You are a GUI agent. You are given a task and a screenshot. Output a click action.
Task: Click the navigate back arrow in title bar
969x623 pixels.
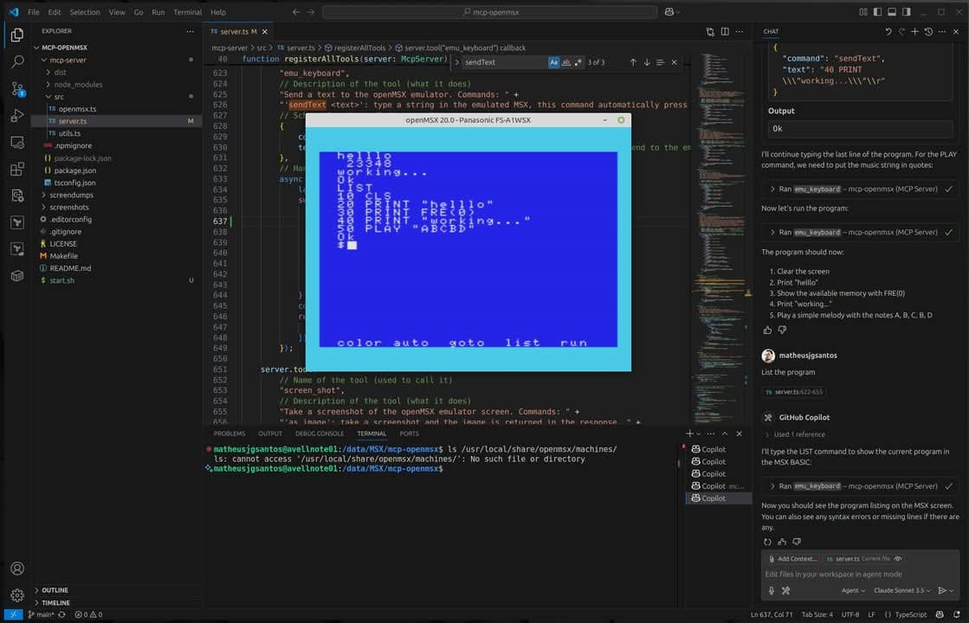(296, 12)
